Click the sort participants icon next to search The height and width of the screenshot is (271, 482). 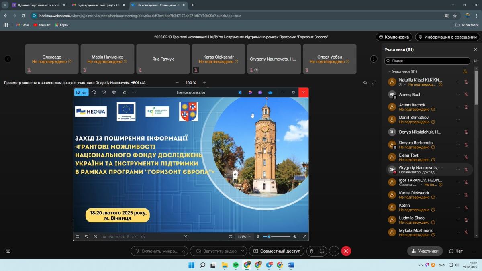(x=476, y=61)
